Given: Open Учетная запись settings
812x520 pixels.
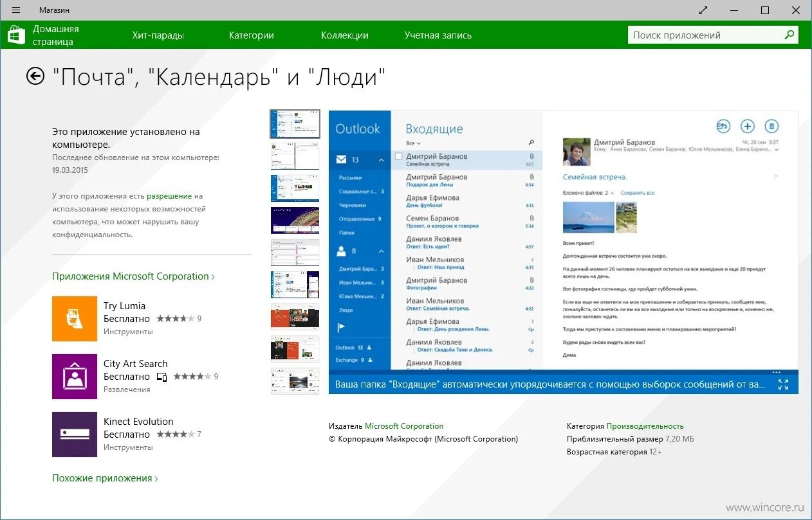Looking at the screenshot, I should (x=438, y=35).
